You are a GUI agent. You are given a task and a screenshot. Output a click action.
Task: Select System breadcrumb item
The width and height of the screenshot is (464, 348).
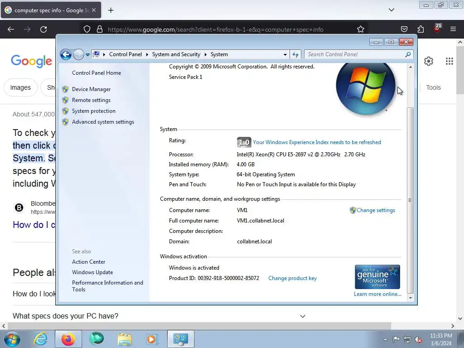coord(219,54)
